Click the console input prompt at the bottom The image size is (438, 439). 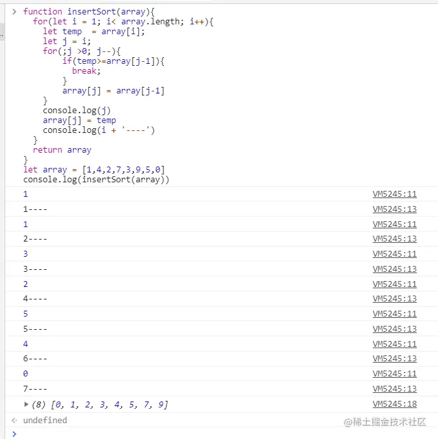[14, 434]
